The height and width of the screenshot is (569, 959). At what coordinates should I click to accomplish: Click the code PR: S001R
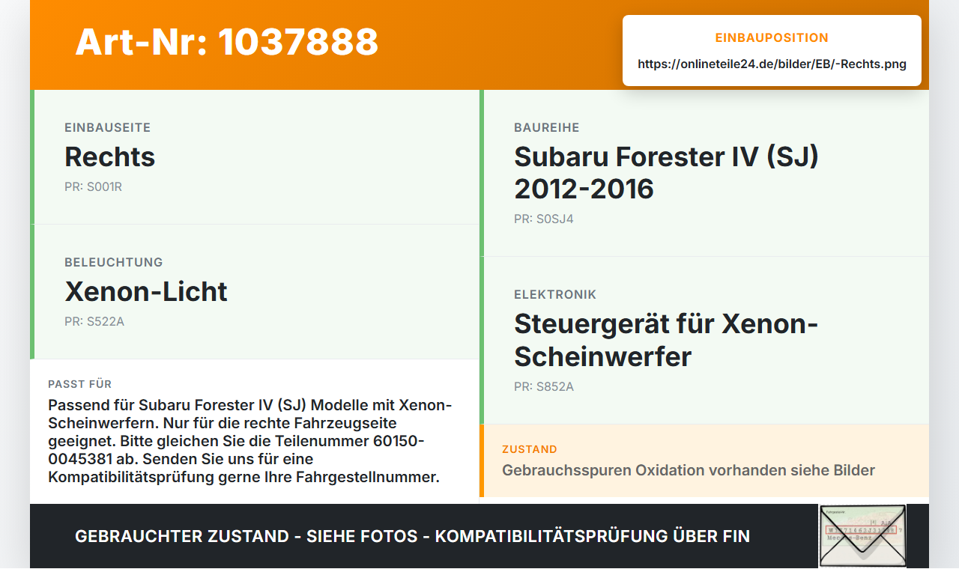tap(93, 187)
